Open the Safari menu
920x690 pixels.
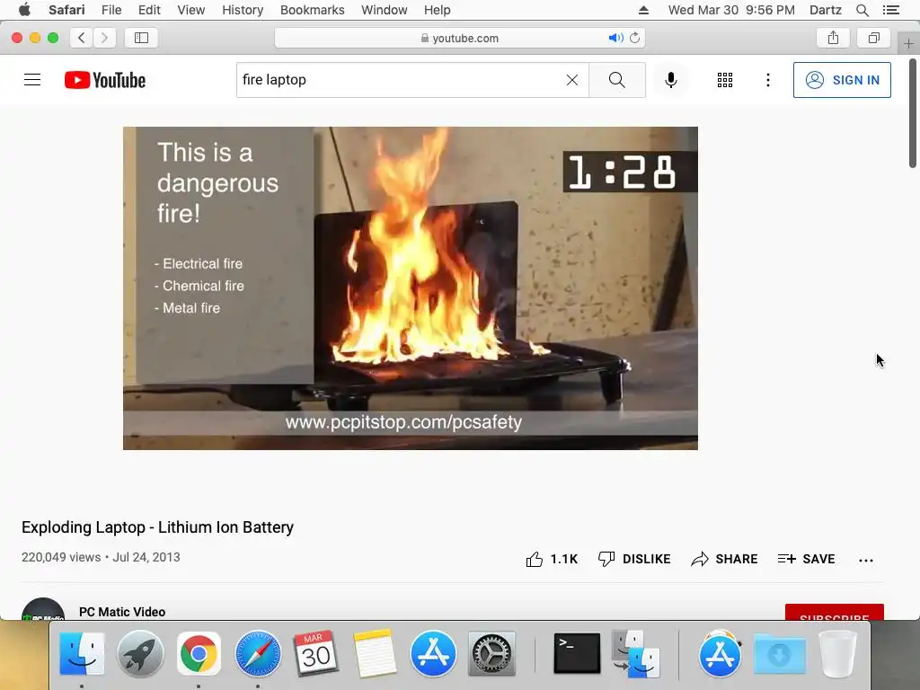(66, 10)
